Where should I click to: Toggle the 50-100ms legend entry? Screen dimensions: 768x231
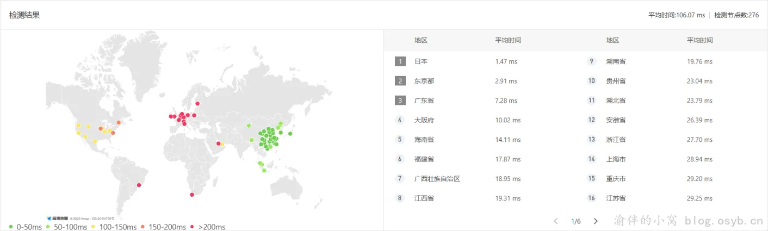(65, 227)
